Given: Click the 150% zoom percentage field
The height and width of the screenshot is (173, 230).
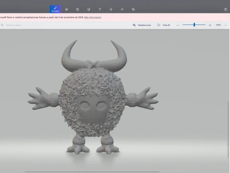Looking at the screenshot, I should 218,25.
